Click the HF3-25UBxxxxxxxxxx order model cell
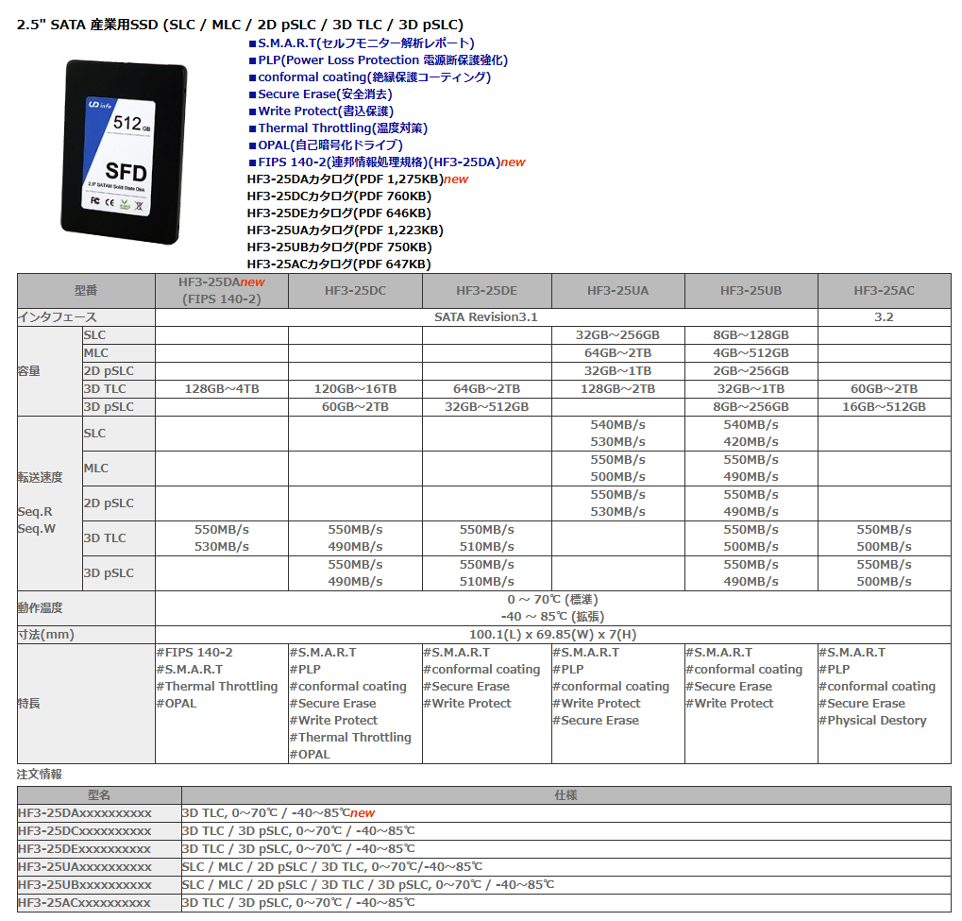962x921 pixels. point(99,885)
